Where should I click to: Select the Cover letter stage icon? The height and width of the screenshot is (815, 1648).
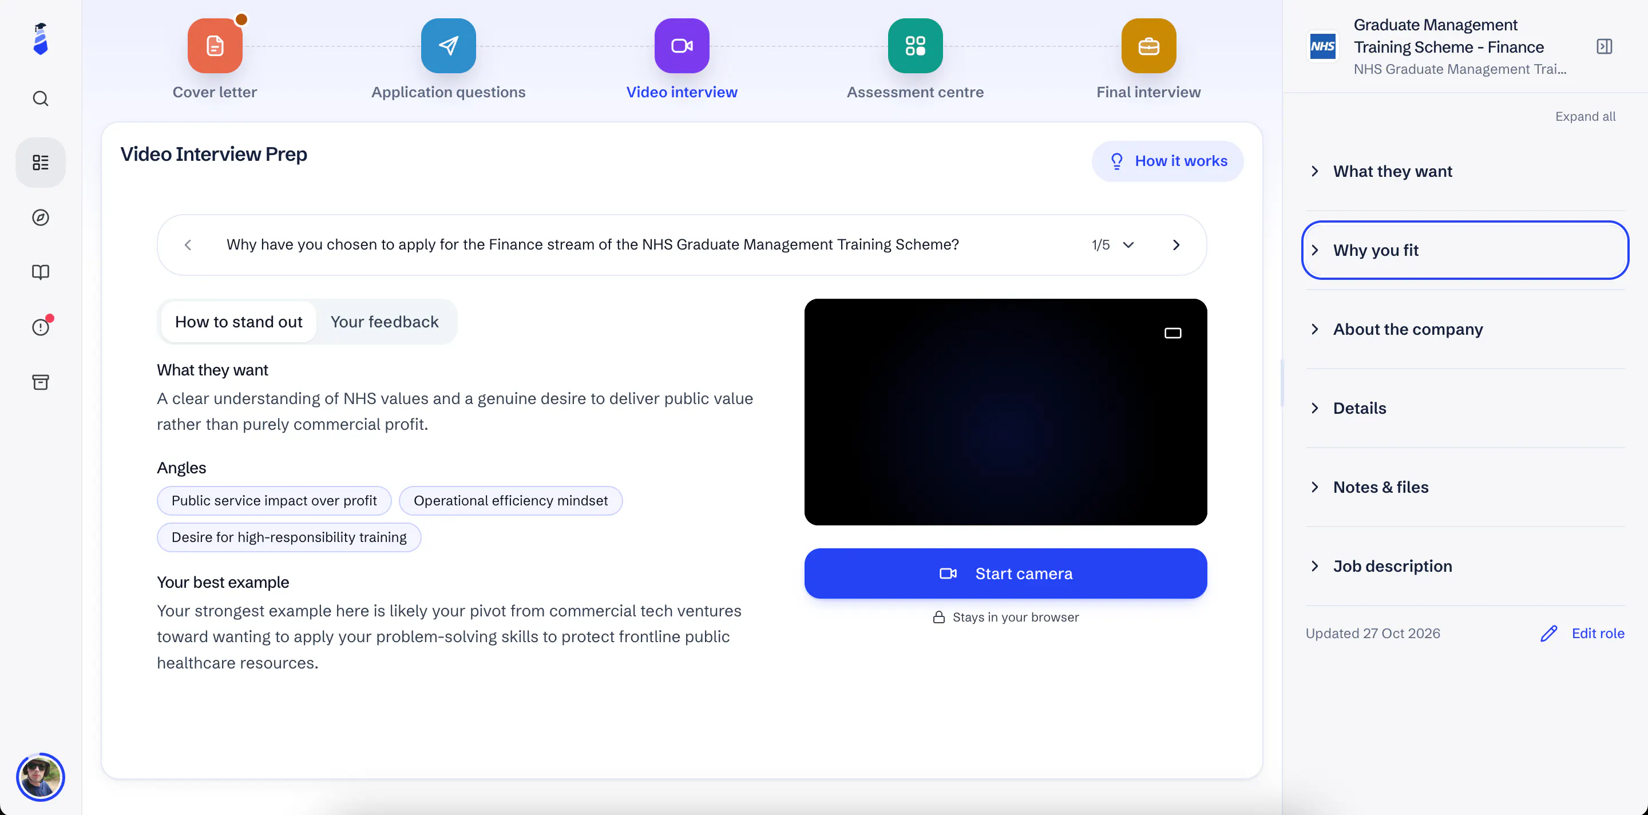click(215, 46)
